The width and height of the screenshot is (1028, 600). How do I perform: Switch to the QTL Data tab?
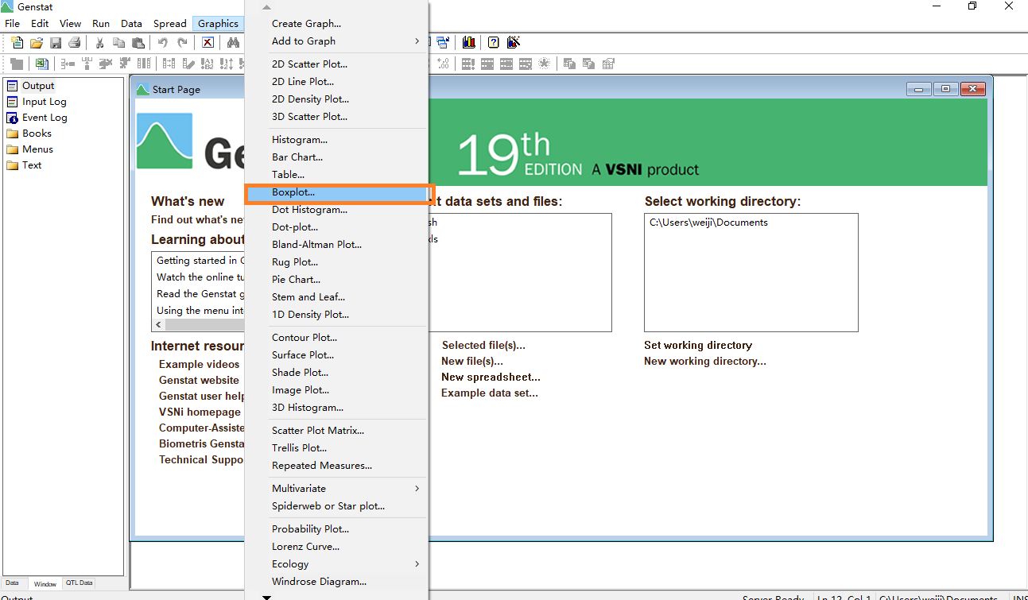tap(79, 583)
